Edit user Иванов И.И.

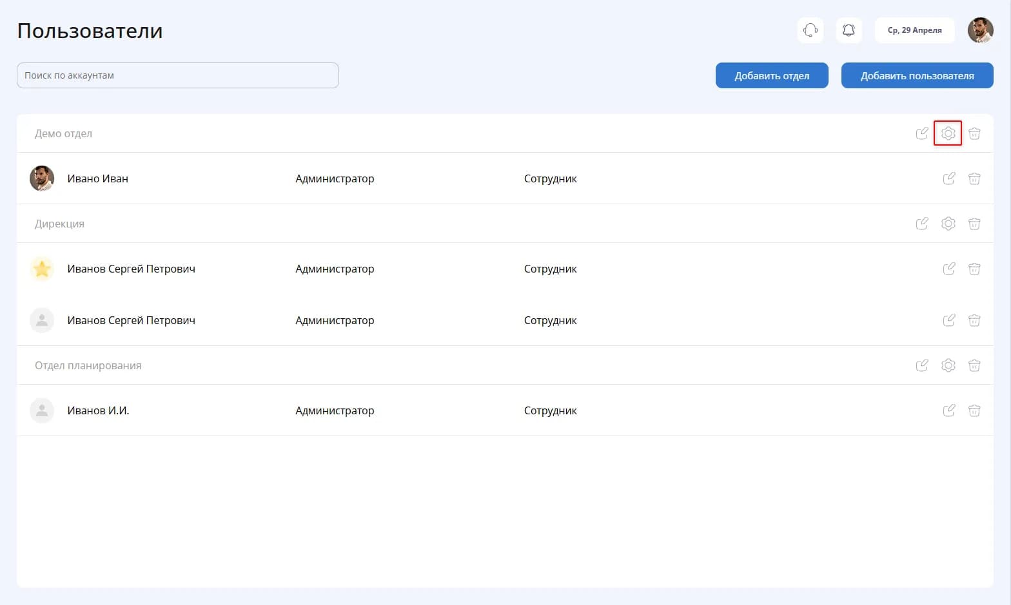pyautogui.click(x=948, y=410)
